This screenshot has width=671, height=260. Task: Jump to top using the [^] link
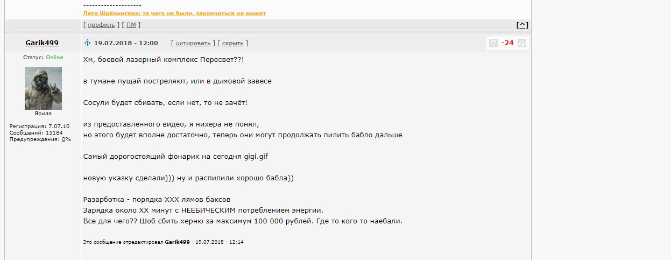click(x=522, y=25)
